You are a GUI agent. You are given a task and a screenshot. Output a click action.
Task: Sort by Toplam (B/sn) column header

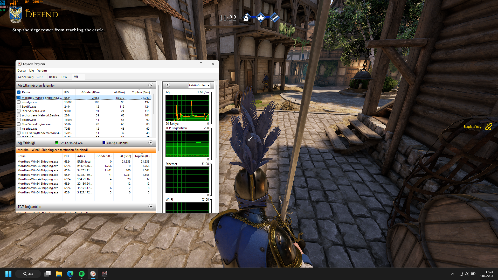tap(141, 92)
